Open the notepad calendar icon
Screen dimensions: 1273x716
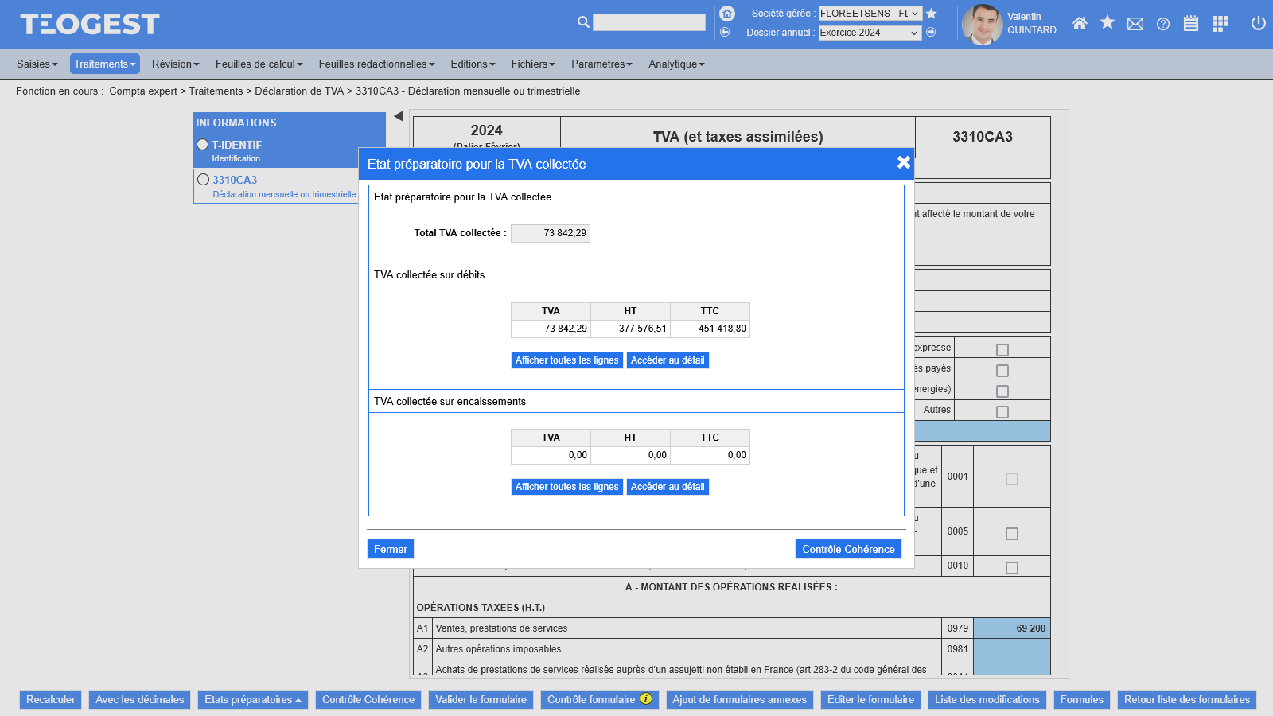1190,23
